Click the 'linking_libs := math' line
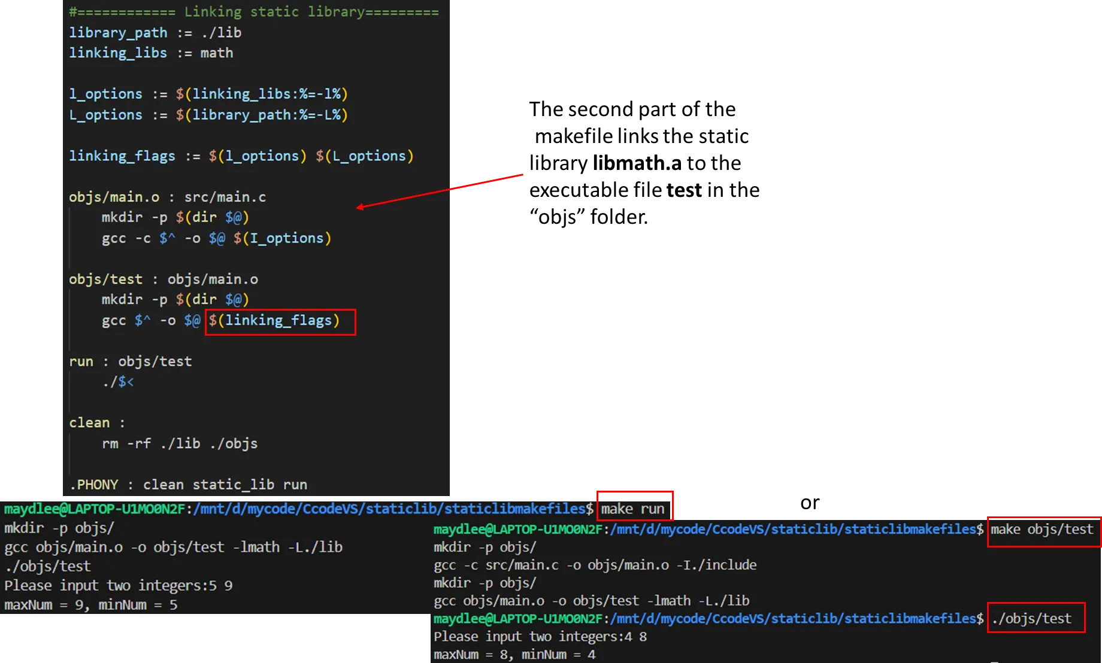The image size is (1102, 663). (150, 53)
